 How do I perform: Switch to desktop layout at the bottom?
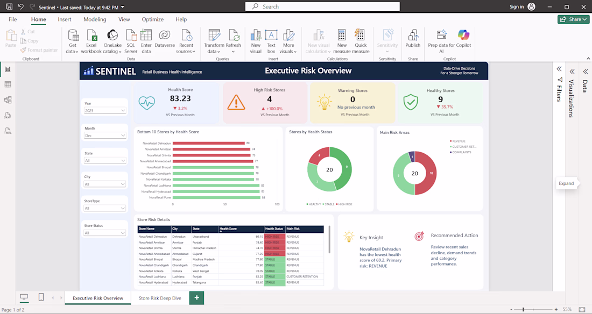[x=24, y=297]
